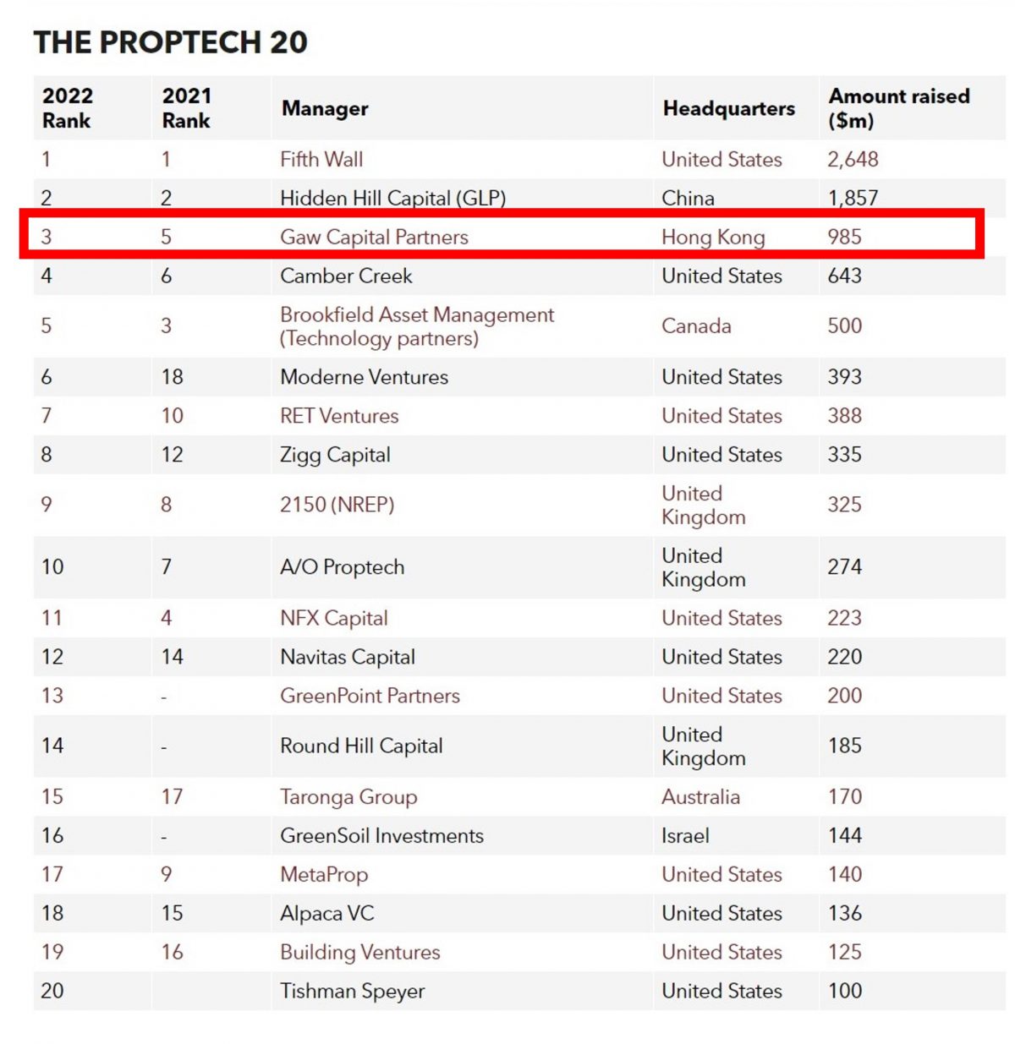Screen dimensions: 1015x1044
Task: Open Brookfield Asset Management link
Action: click(x=417, y=326)
